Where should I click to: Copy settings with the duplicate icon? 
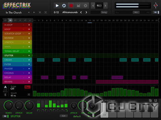pos(150,100)
